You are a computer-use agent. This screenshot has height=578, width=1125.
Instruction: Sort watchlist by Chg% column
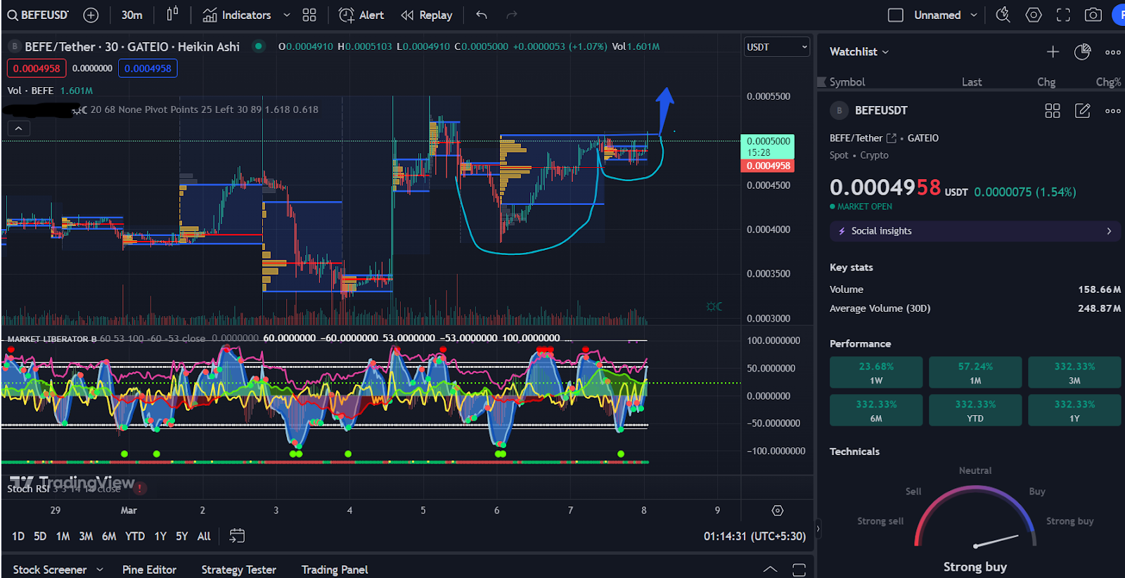point(1109,82)
